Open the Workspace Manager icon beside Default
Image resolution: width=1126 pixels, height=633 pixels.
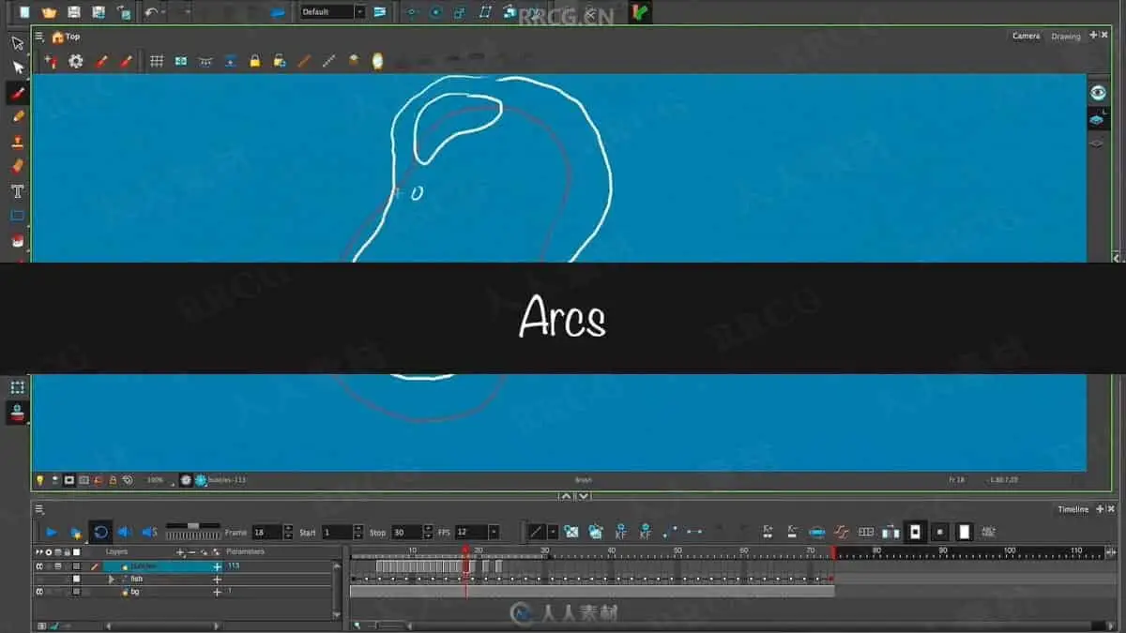click(x=379, y=12)
